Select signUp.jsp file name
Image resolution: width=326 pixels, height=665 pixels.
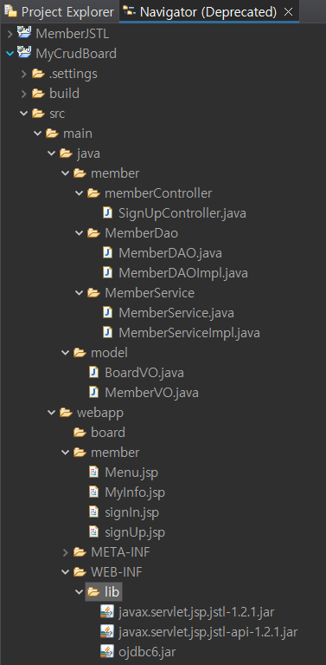[135, 532]
